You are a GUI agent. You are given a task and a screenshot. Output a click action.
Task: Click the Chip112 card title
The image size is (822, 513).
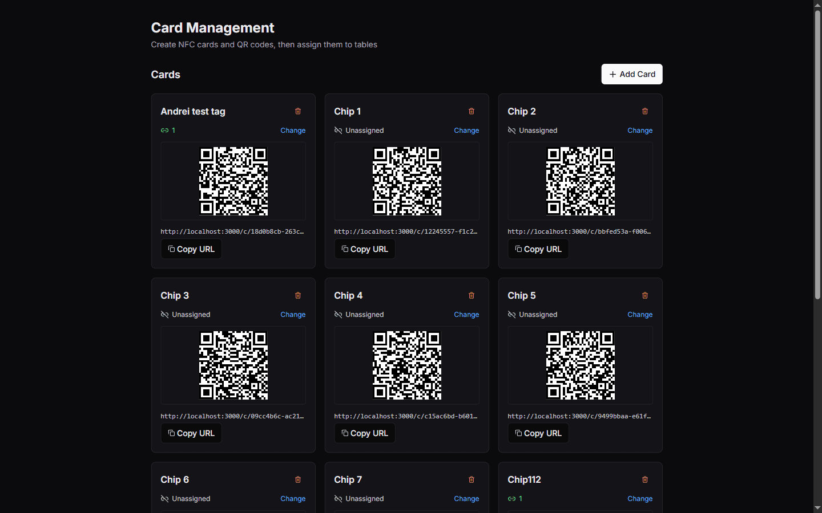[x=524, y=479]
